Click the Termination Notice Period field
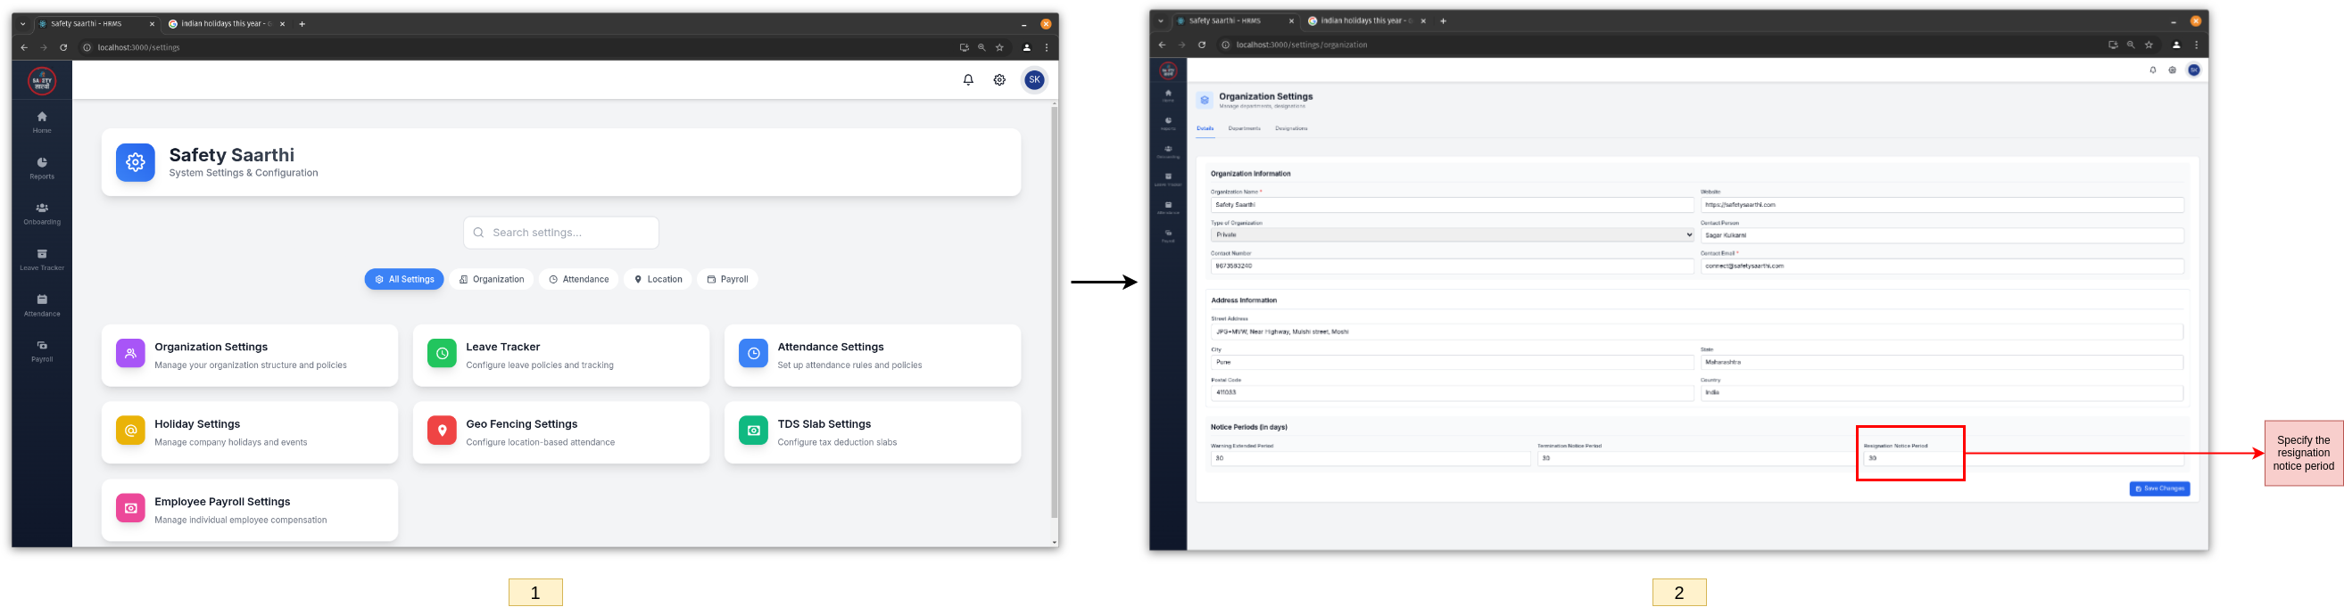Viewport: 2344px width, 607px height. 1693,459
